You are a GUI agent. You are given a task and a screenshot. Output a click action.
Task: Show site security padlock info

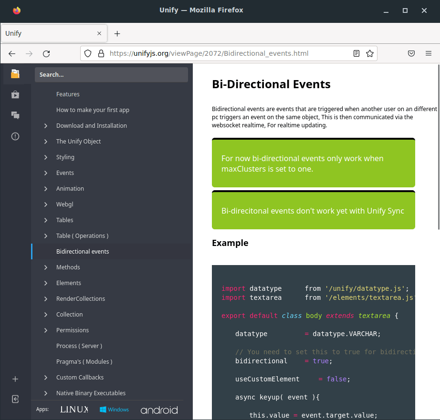pyautogui.click(x=101, y=53)
